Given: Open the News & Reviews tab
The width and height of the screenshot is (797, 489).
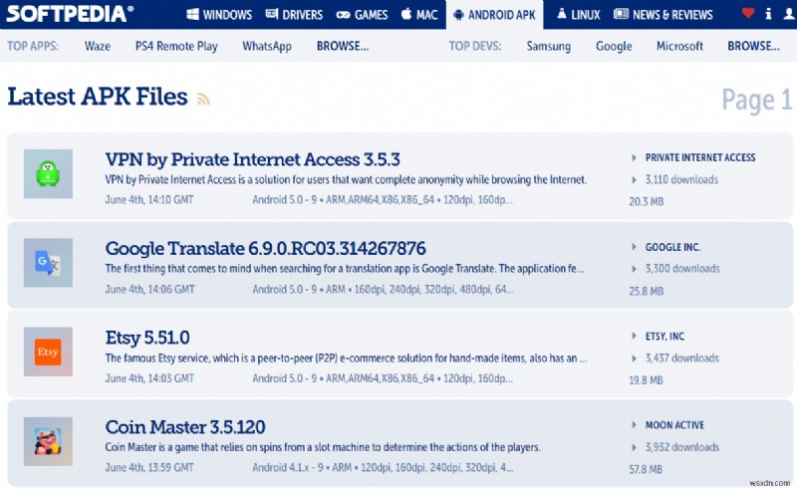Looking at the screenshot, I should coord(664,15).
